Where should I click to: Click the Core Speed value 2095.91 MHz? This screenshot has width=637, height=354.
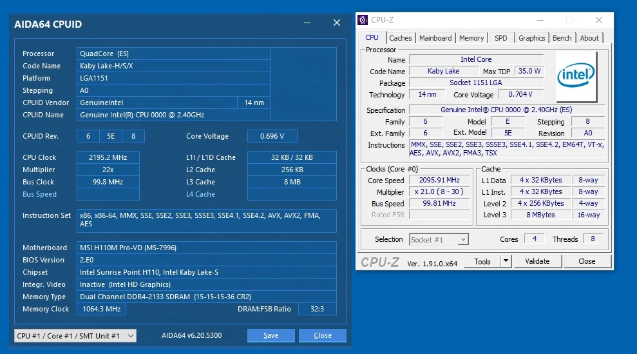pos(439,180)
